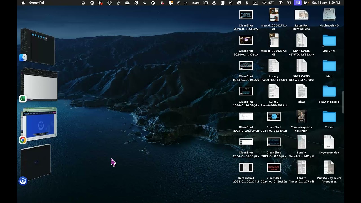
Task: Click the crescent moon icon in the menu bar
Action: point(145,3)
